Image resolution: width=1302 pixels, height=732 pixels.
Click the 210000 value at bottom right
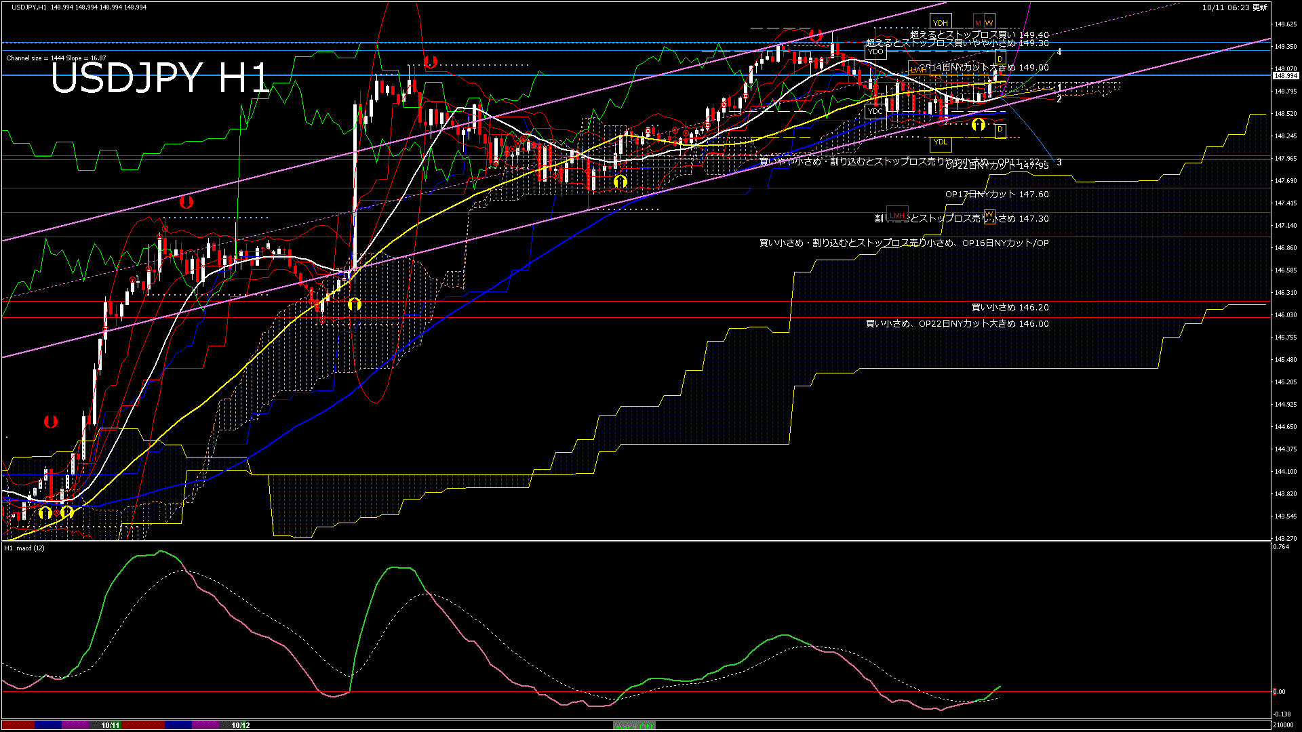pyautogui.click(x=1282, y=725)
